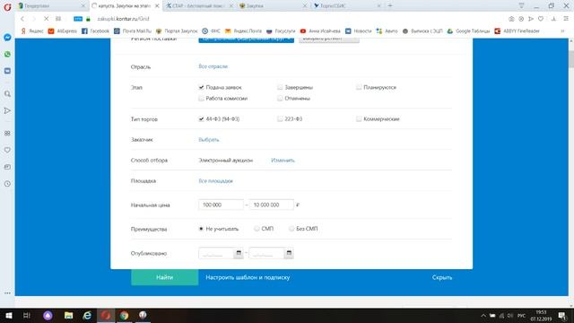Add page to bookmarks heart in address bar
The width and height of the screenshot is (574, 323).
541,19
